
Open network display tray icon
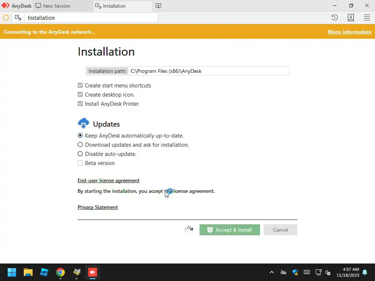(318, 272)
